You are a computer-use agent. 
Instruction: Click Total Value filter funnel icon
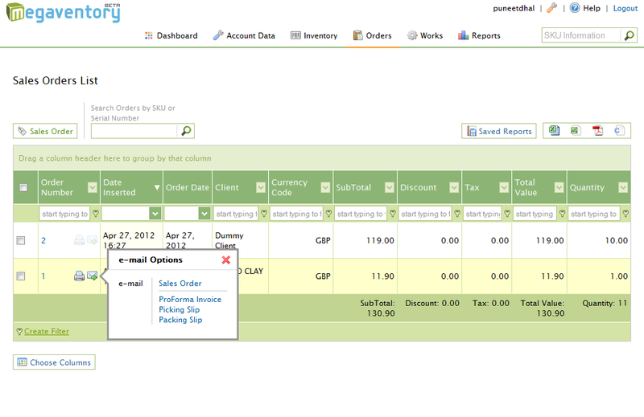coord(562,214)
